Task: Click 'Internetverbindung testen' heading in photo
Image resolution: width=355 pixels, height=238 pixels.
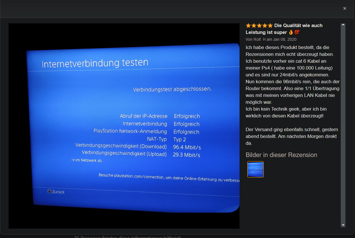Action: coord(95,63)
